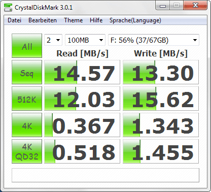Click the empty comment field at the bottom
211x192 pixels.
tap(105, 175)
